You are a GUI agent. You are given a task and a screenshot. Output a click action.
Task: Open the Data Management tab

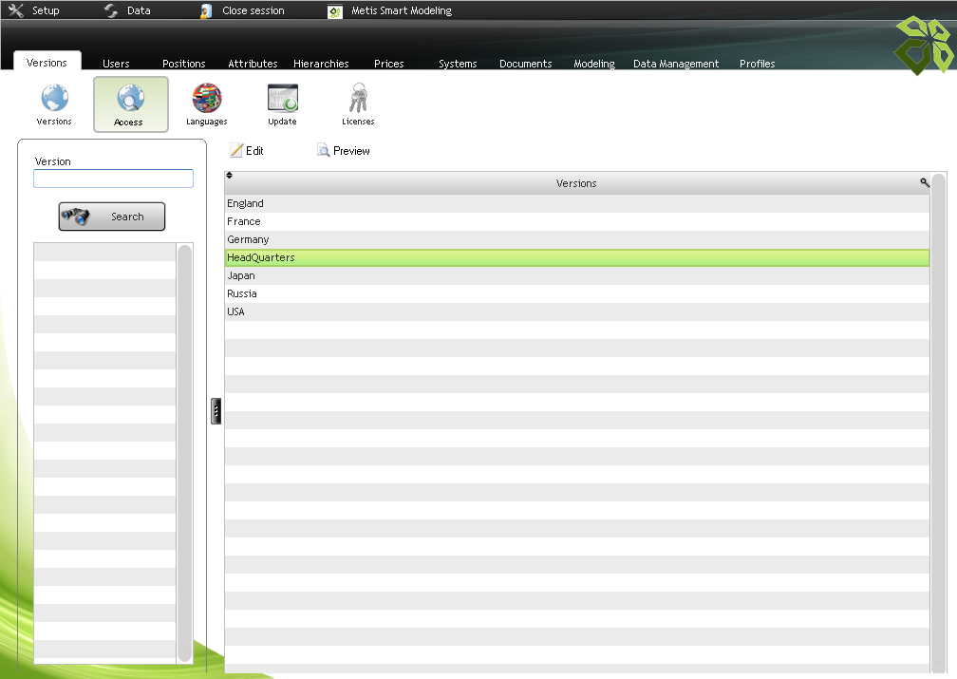pos(675,64)
